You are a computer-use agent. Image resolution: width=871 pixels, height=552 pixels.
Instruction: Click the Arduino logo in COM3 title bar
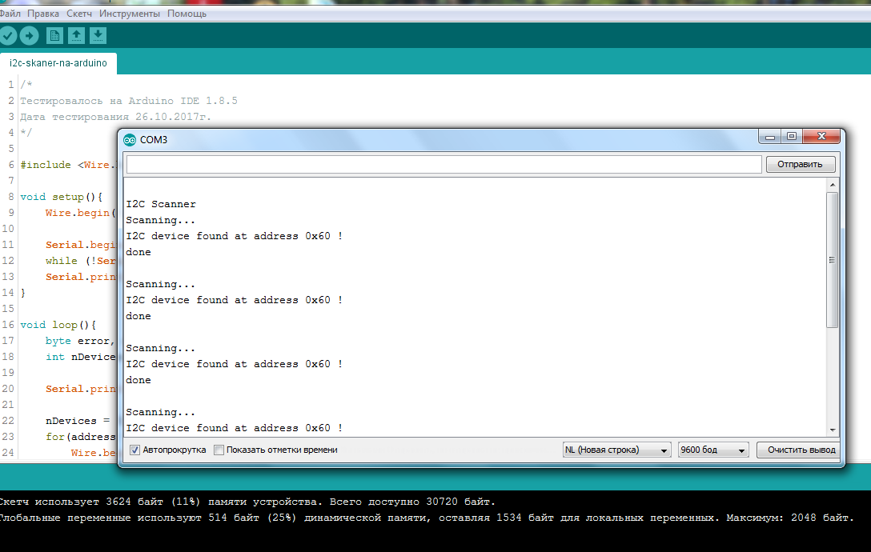pyautogui.click(x=130, y=140)
